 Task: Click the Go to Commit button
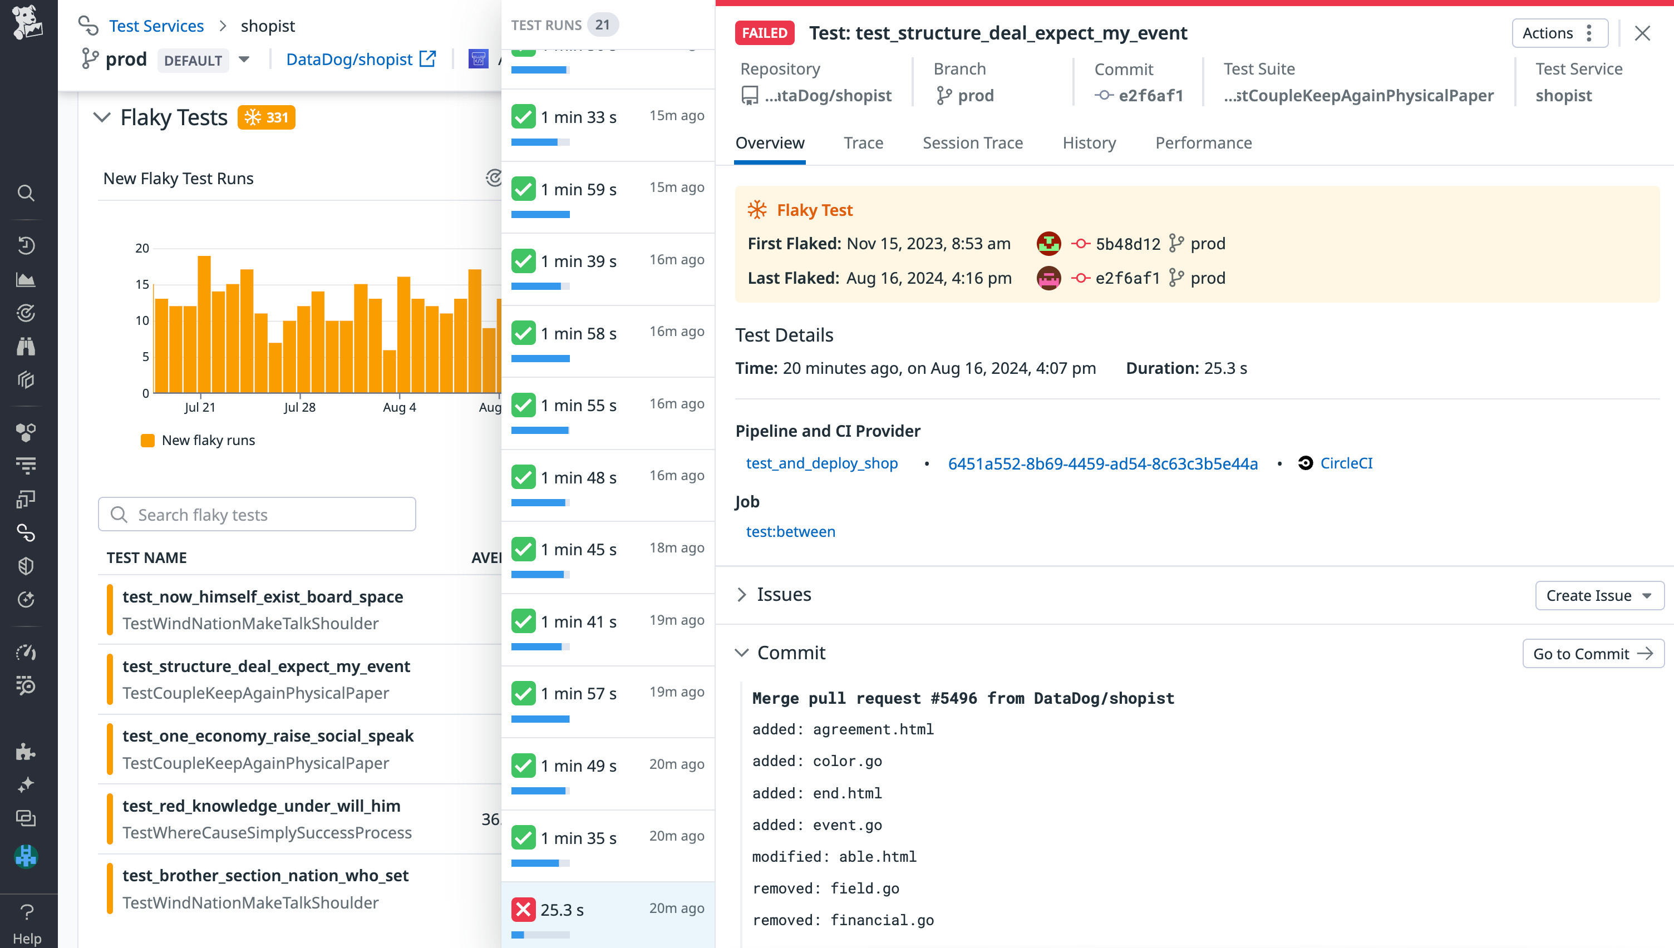1593,654
